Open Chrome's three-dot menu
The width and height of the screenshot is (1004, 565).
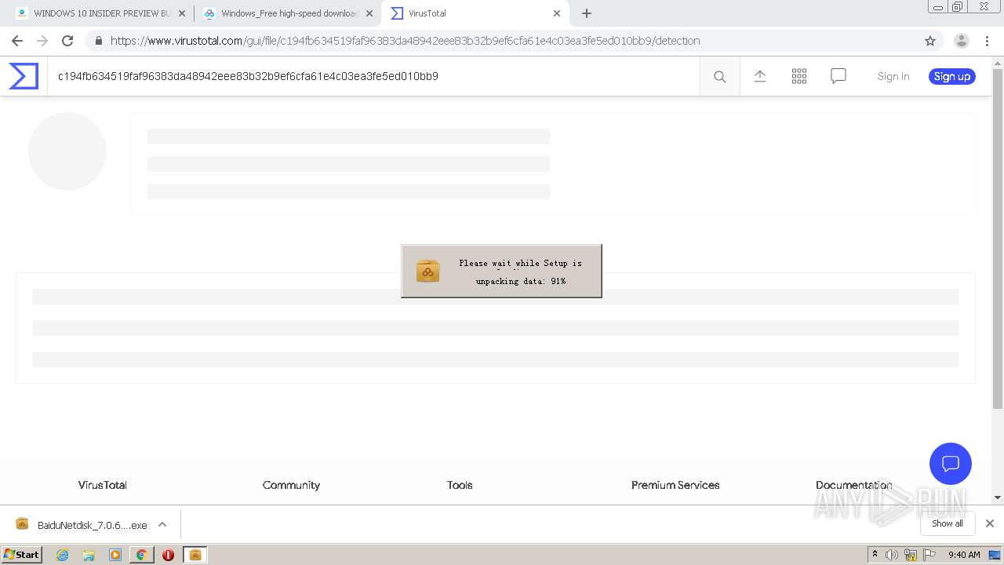point(987,41)
